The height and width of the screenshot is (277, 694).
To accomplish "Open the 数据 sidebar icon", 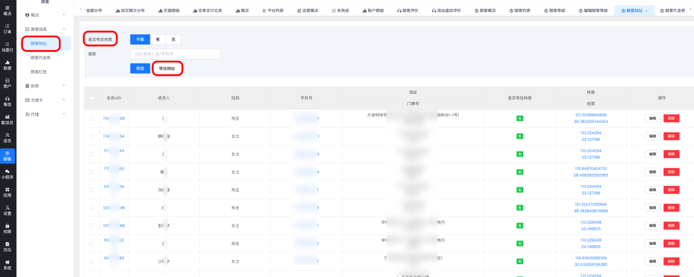I will [7, 65].
